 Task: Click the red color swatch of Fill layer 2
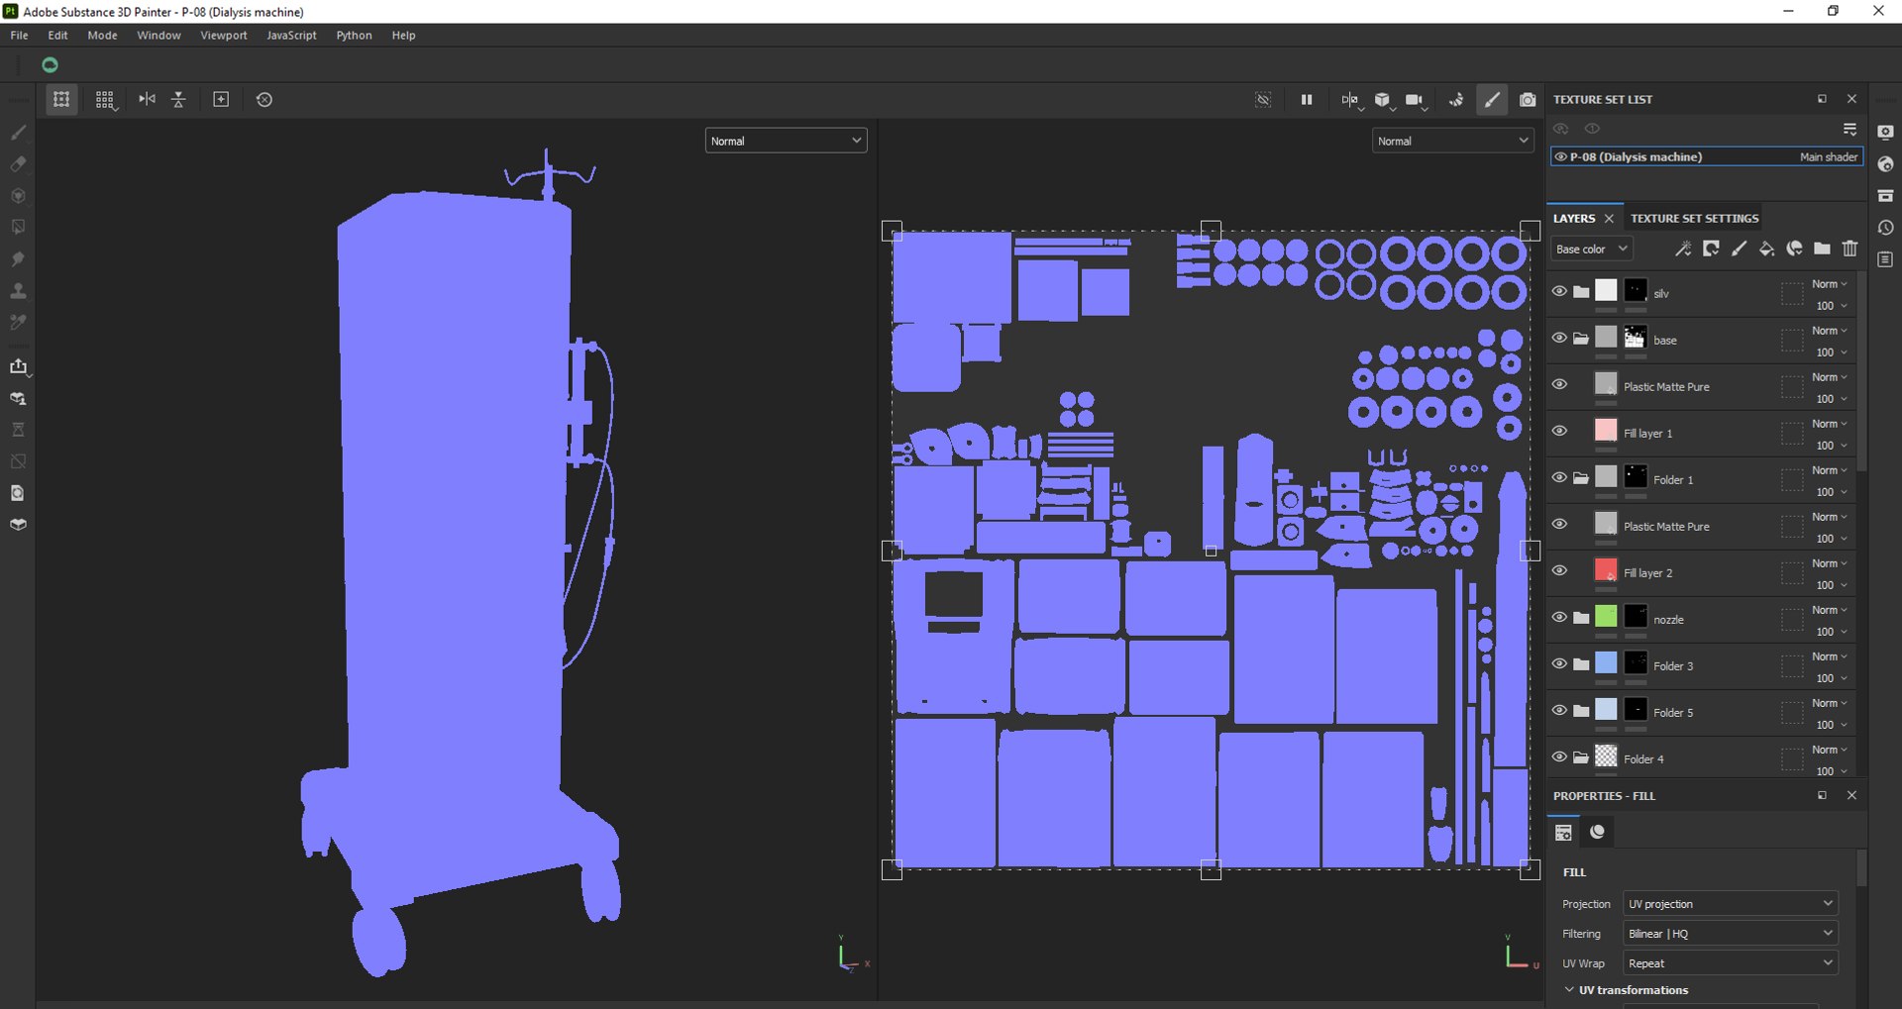click(x=1606, y=570)
